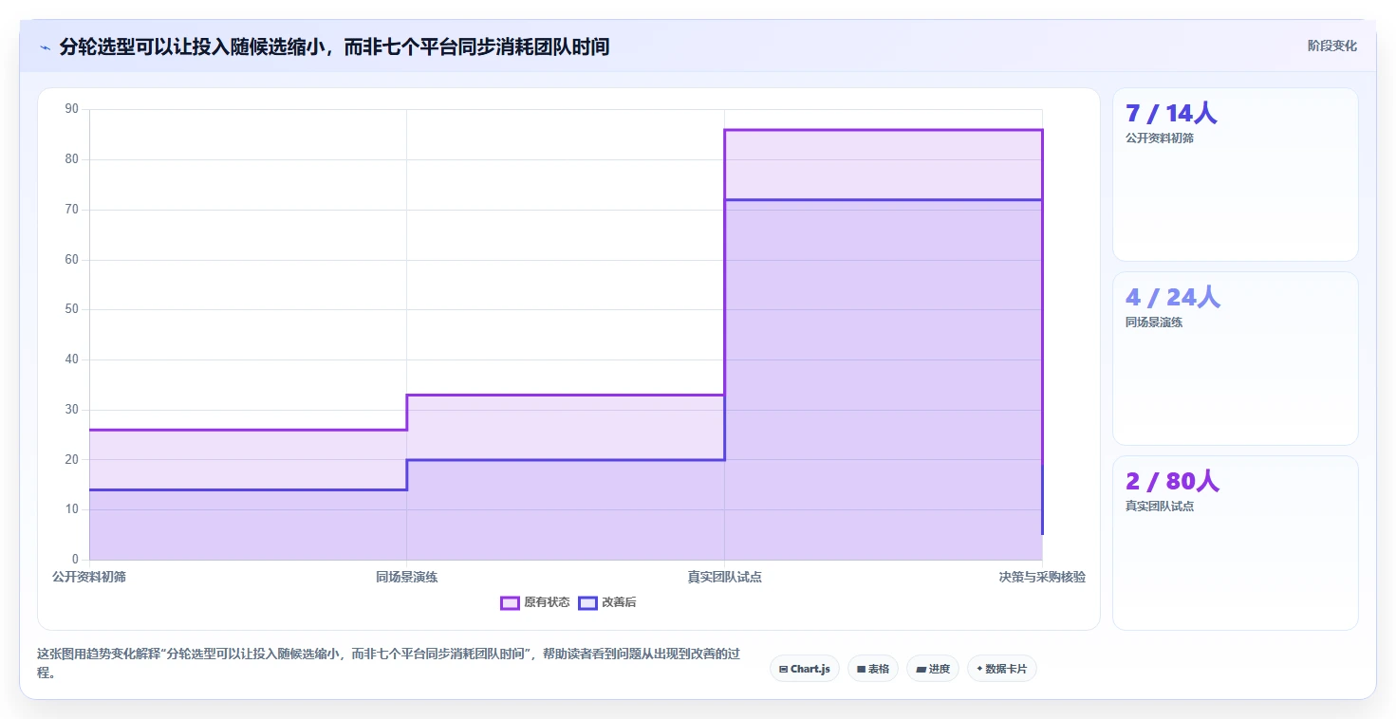Click the 真实团队试点 card caption

coord(1160,506)
